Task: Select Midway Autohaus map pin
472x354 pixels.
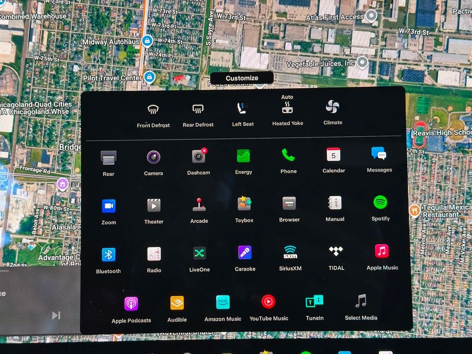Action: click(x=147, y=41)
